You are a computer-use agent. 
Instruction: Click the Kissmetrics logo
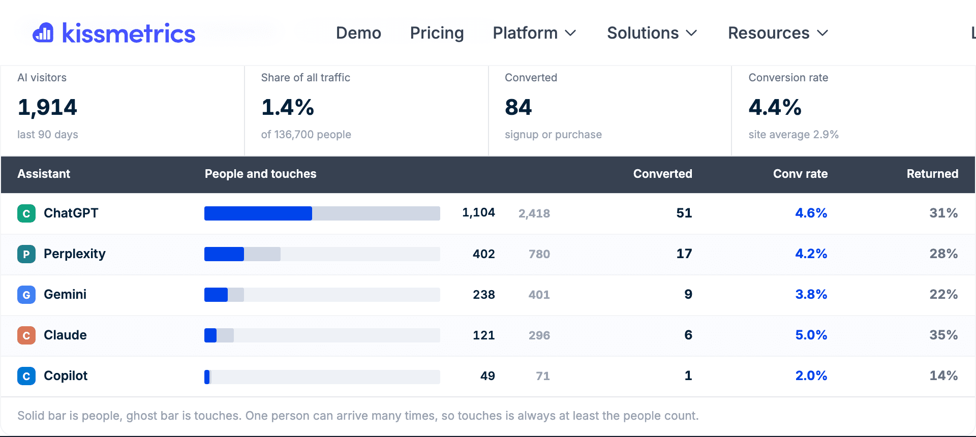coord(114,33)
